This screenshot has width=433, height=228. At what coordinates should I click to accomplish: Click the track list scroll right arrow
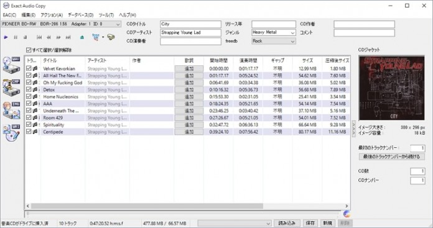click(347, 206)
